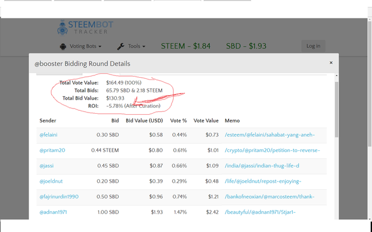Click the Sender column header

coord(48,121)
